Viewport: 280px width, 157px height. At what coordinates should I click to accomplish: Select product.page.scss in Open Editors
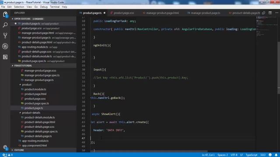click(44, 28)
